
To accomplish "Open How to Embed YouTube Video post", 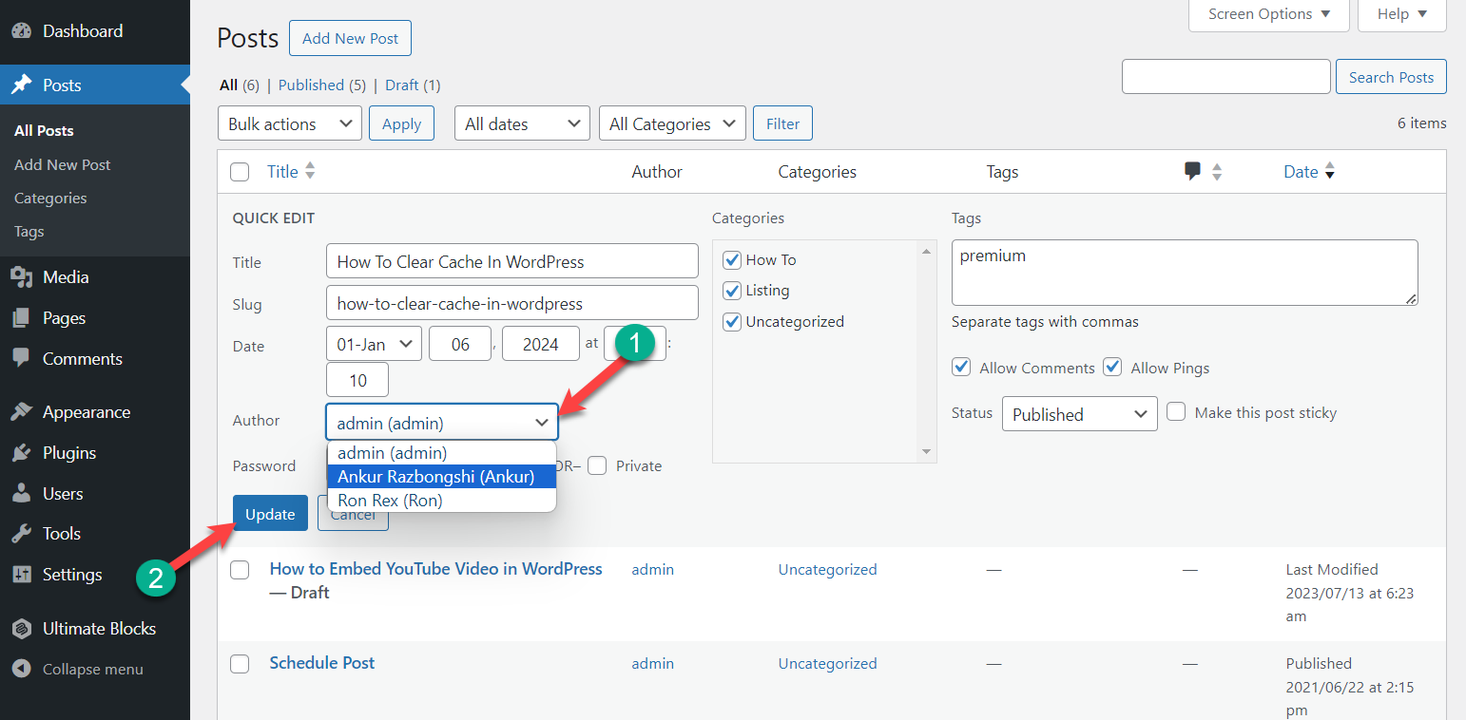I will [x=436, y=569].
